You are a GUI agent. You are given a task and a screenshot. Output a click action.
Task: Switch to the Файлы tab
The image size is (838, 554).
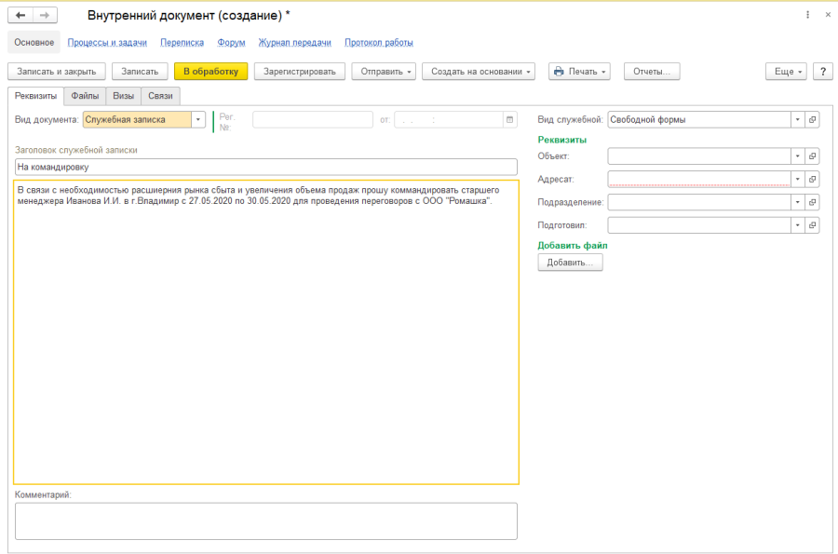click(x=85, y=95)
